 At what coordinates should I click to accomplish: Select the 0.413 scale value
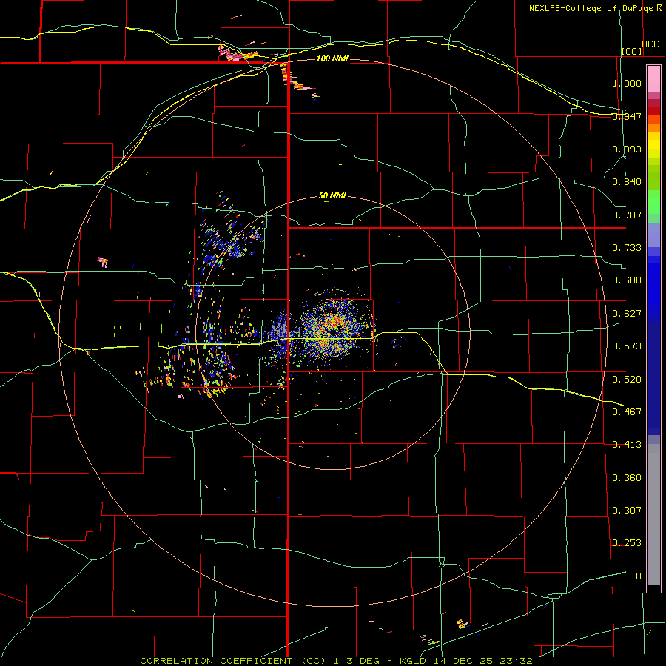(x=627, y=445)
